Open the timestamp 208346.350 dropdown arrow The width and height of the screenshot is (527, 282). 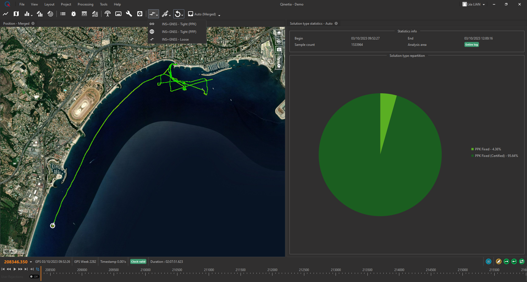point(31,262)
